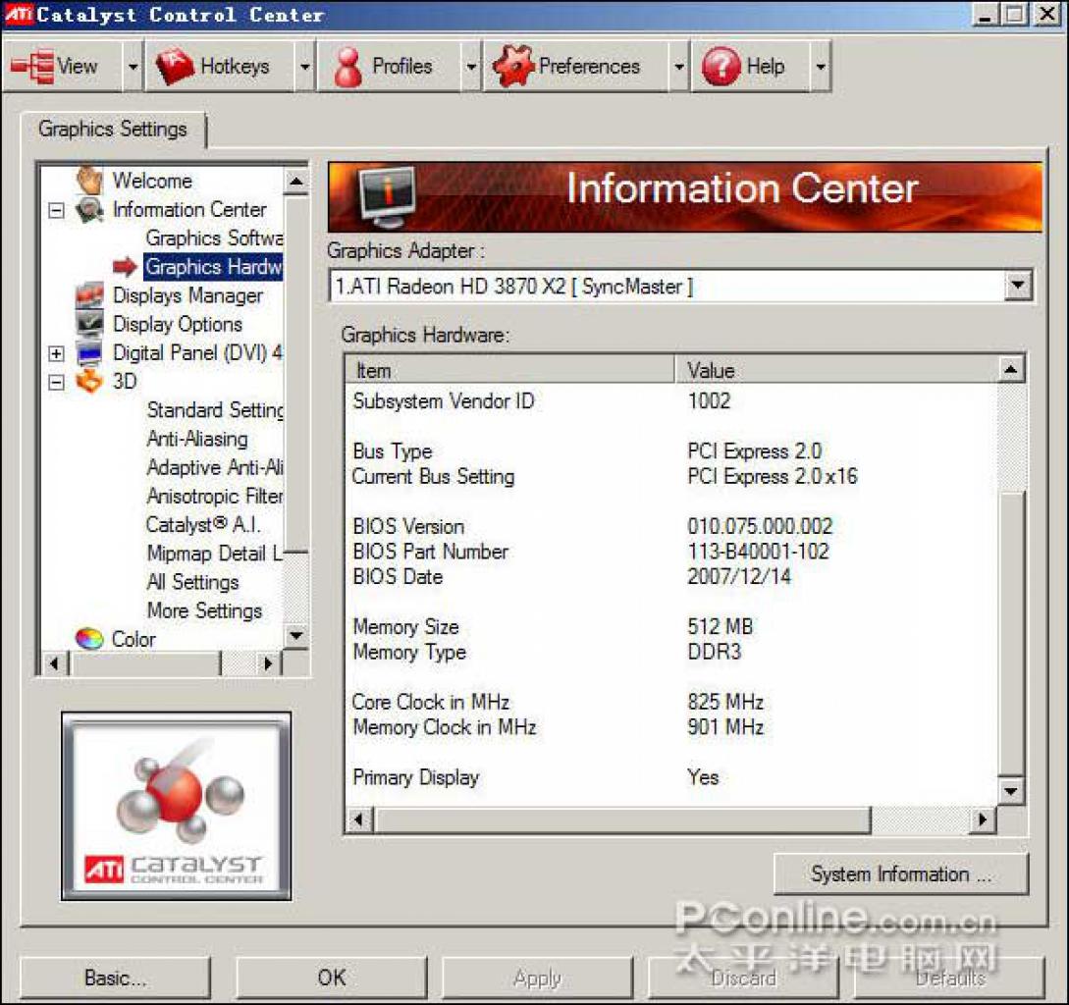1069x1005 pixels.
Task: Click hardware list scroll left arrow
Action: [359, 820]
